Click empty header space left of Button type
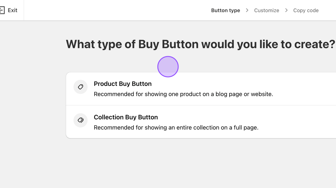The width and height of the screenshot is (336, 188). pyautogui.click(x=120, y=10)
